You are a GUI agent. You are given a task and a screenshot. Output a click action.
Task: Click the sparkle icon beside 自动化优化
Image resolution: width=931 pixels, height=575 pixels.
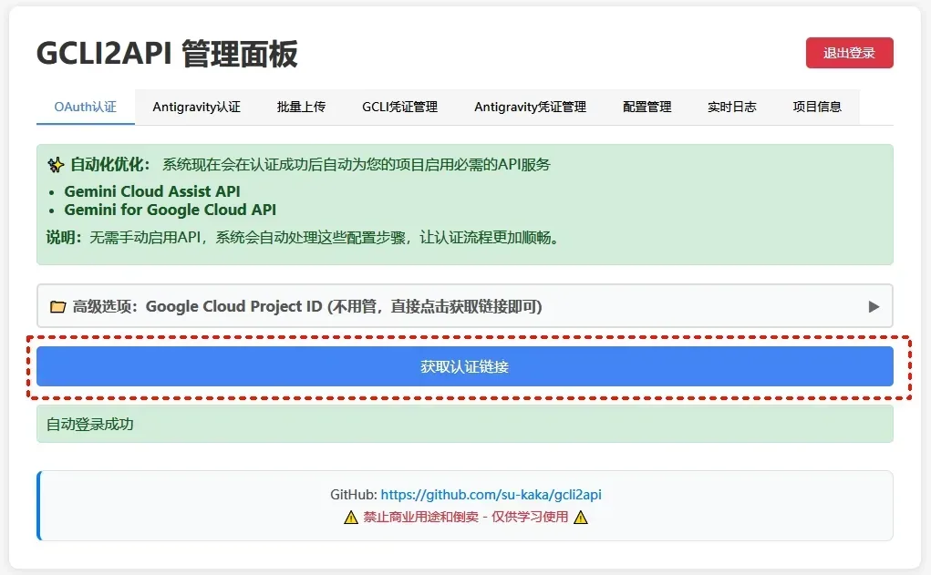[x=56, y=165]
